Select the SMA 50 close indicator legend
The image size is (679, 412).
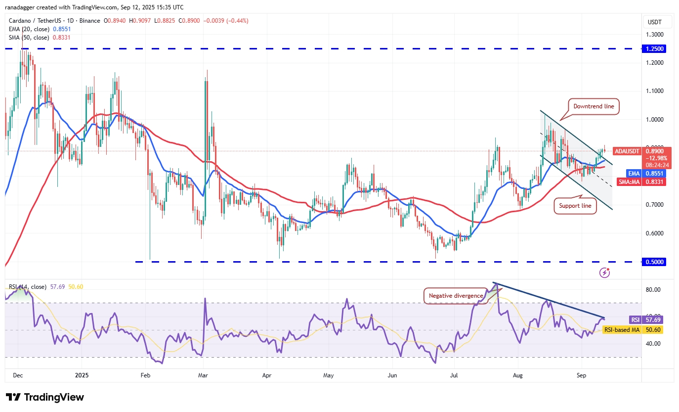point(36,37)
